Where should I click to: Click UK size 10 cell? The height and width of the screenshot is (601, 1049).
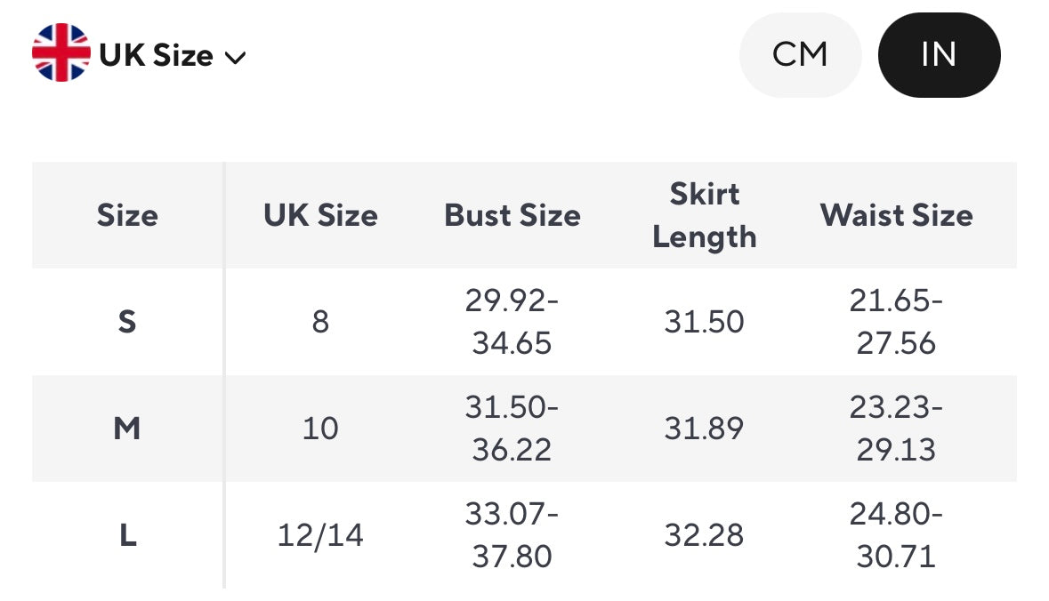click(x=320, y=429)
